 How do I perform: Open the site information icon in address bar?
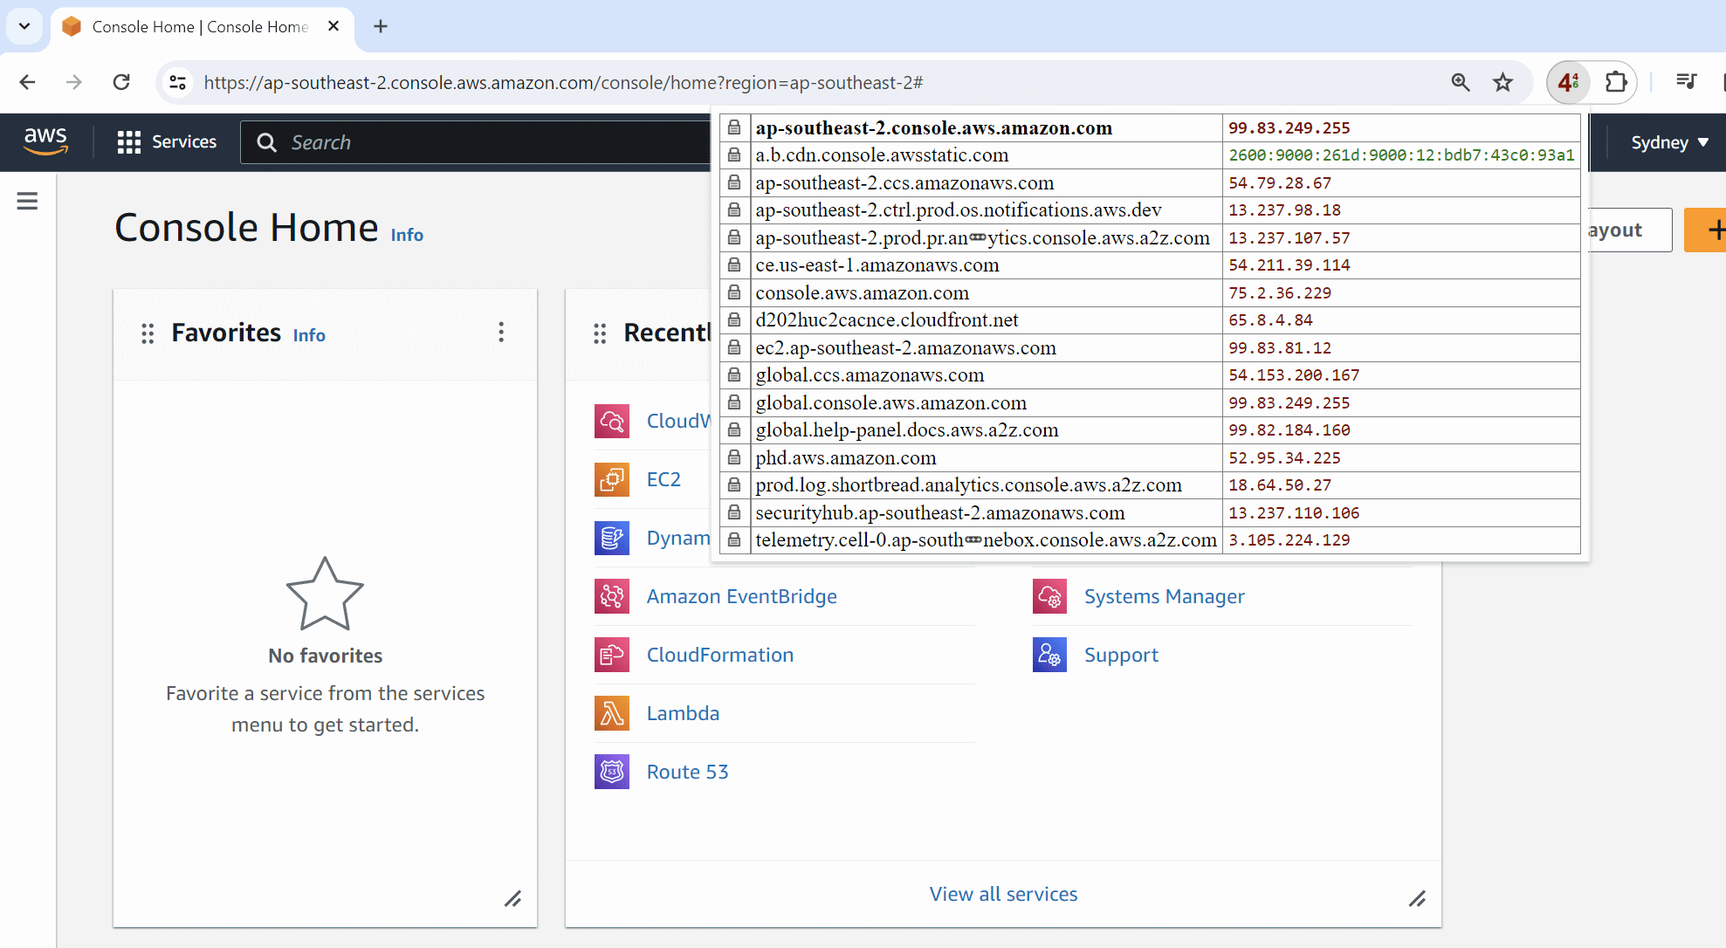pyautogui.click(x=178, y=82)
